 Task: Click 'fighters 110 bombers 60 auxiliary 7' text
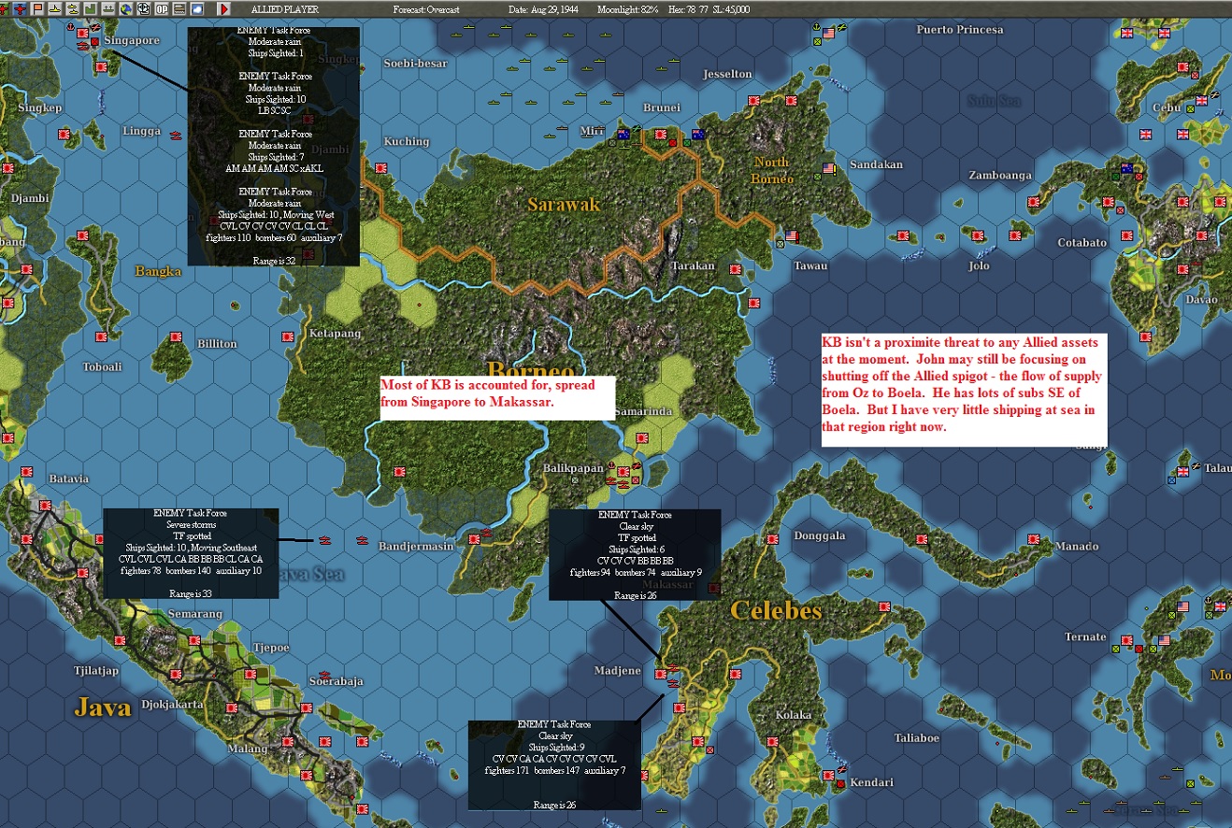click(x=274, y=237)
